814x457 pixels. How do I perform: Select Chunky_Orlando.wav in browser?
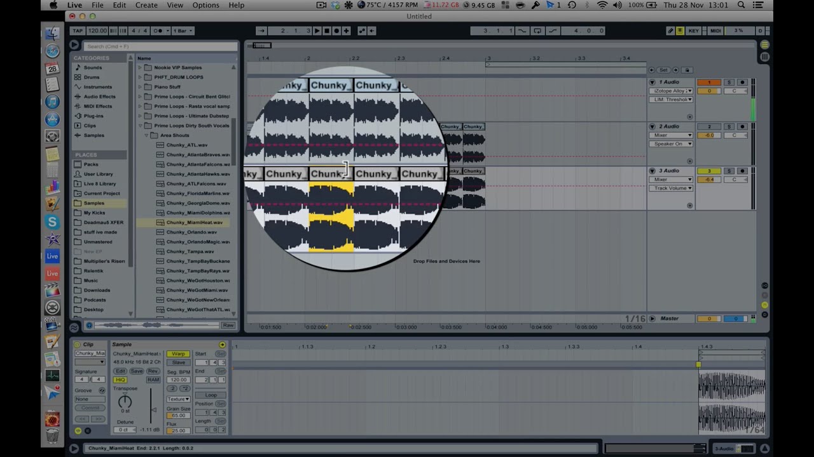pyautogui.click(x=191, y=232)
